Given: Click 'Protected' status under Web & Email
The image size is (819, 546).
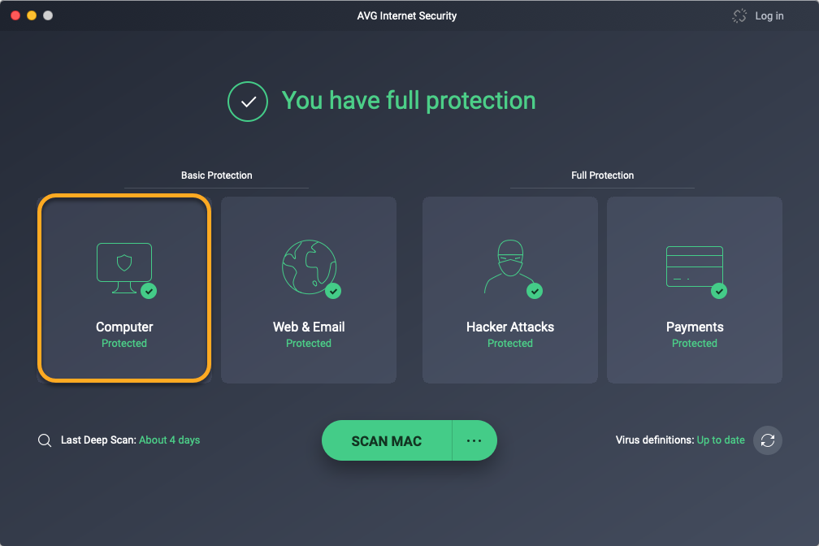Looking at the screenshot, I should (x=309, y=343).
